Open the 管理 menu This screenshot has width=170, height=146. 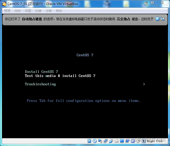point(7,11)
